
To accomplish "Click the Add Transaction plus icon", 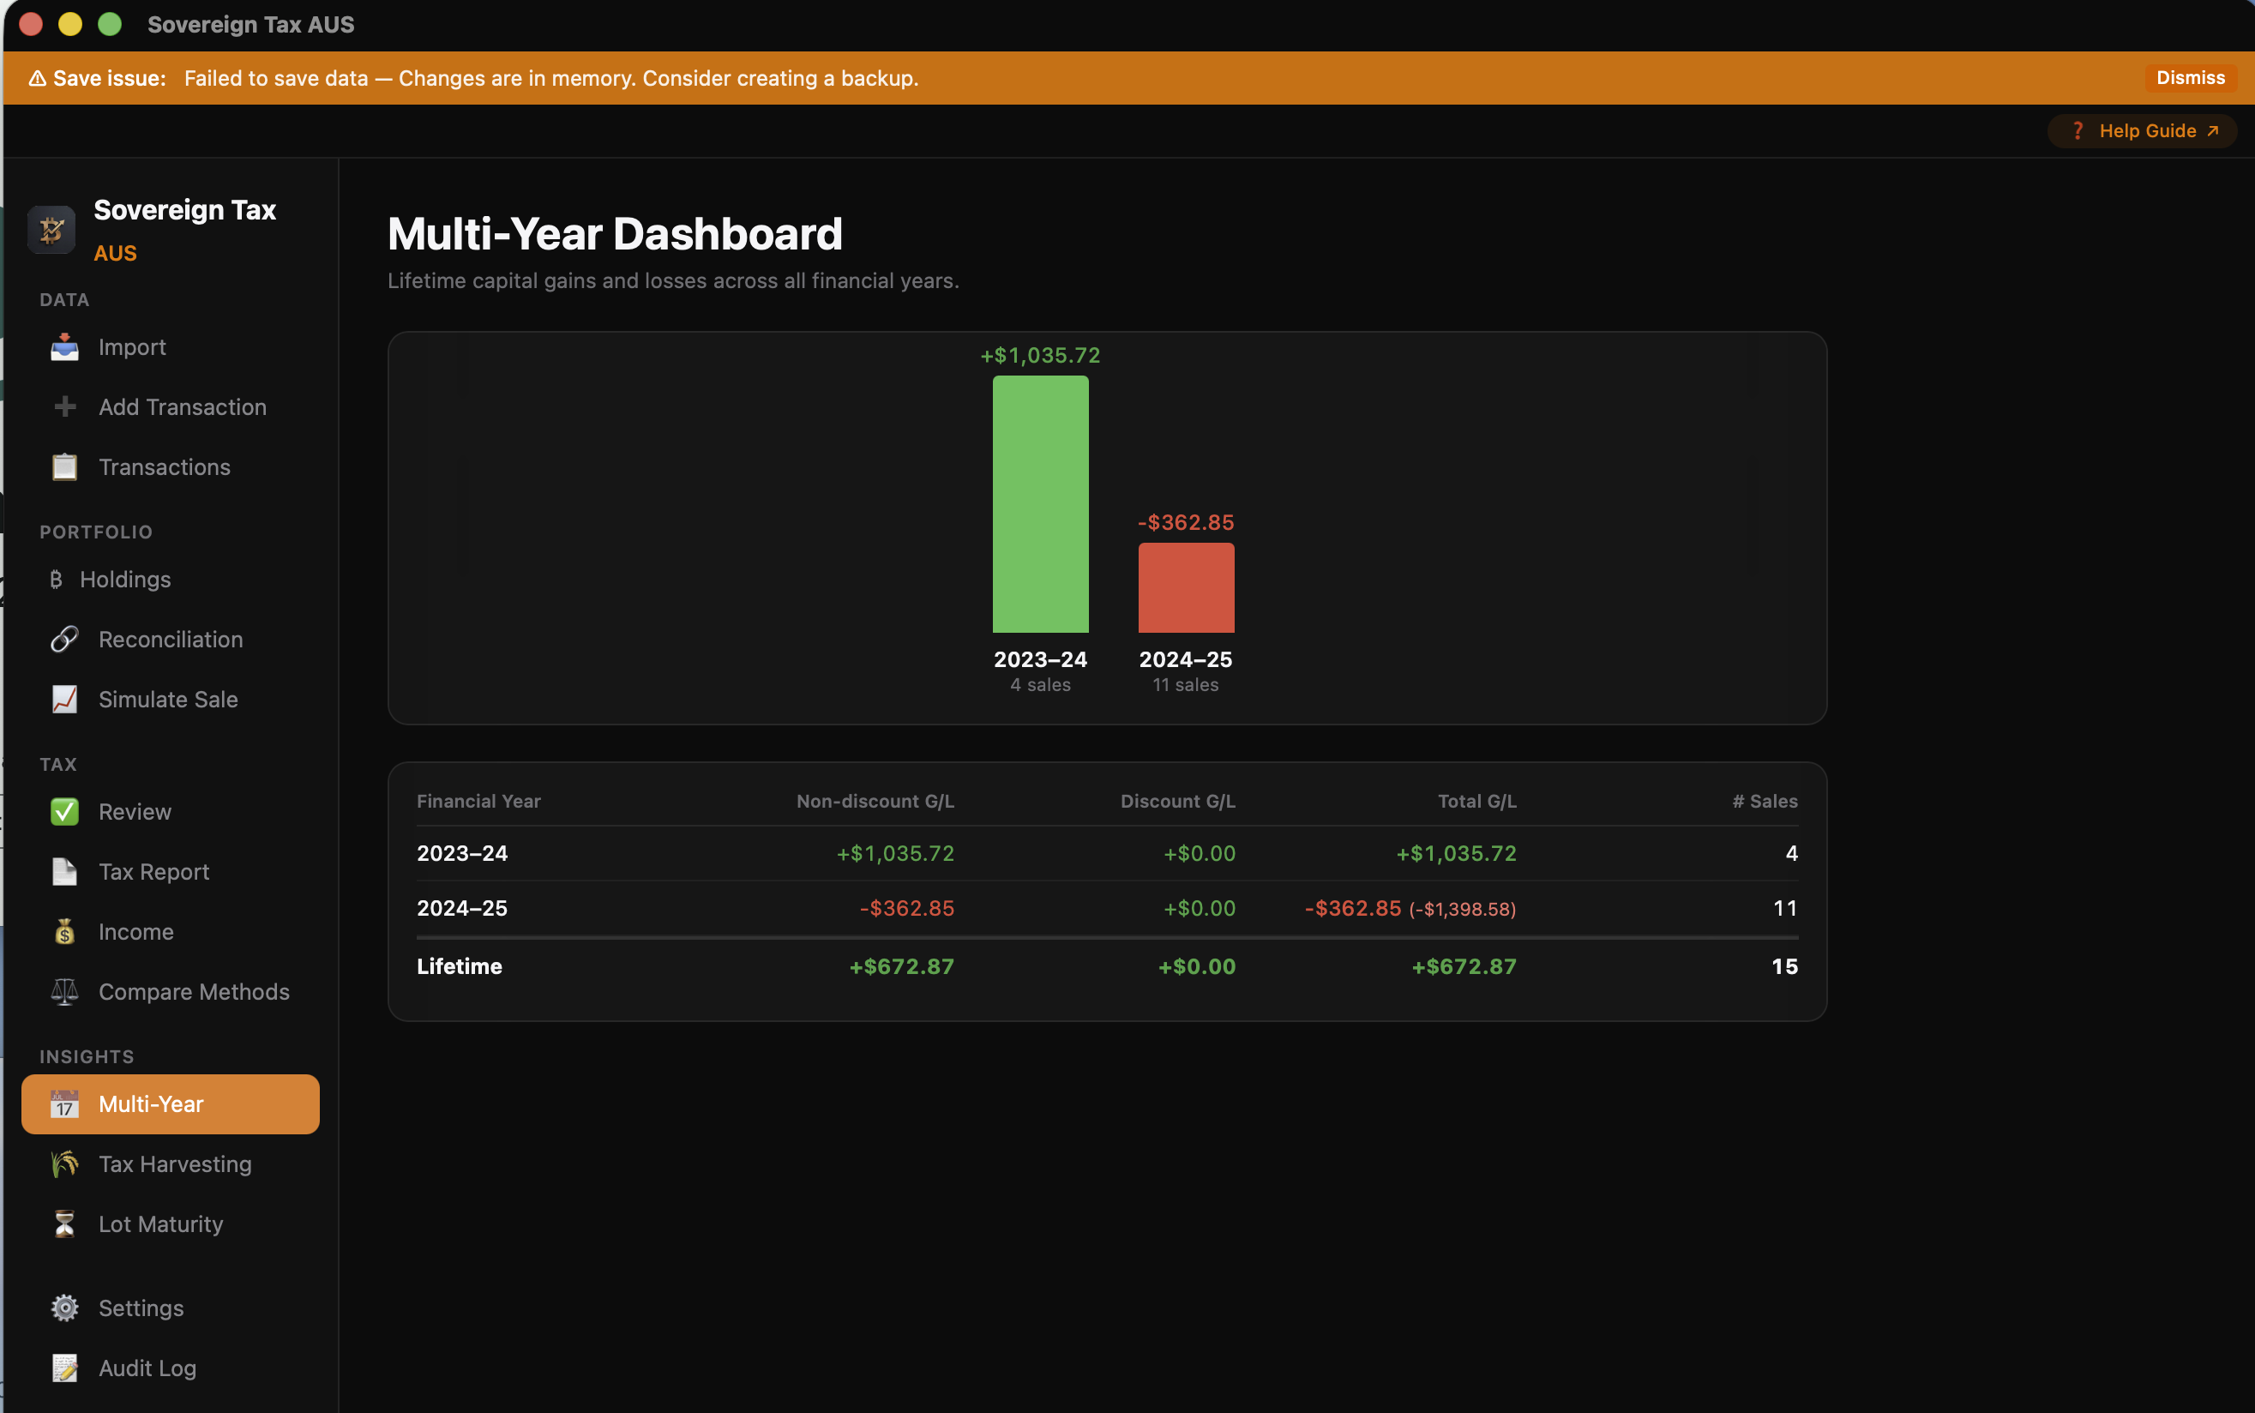I will pyautogui.click(x=63, y=406).
